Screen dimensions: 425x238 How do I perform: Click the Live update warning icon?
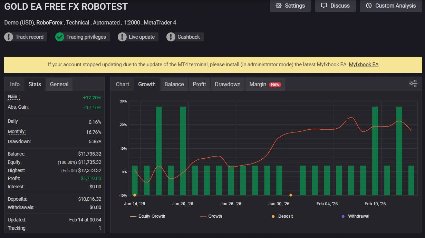click(122, 37)
